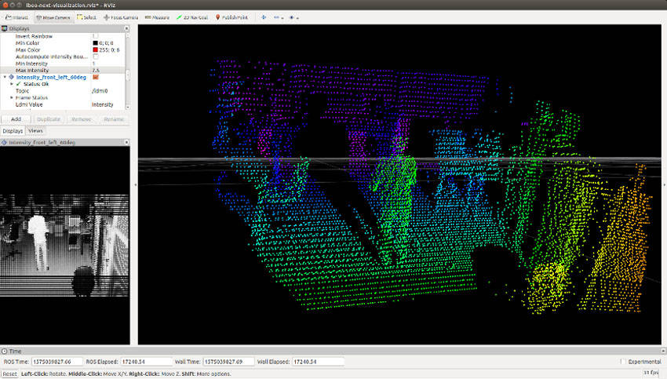Choose the Select tool in toolbar
Viewport: 667px width, 379px height.
point(87,17)
